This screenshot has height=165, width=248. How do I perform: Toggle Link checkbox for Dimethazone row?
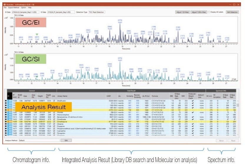[54, 122]
